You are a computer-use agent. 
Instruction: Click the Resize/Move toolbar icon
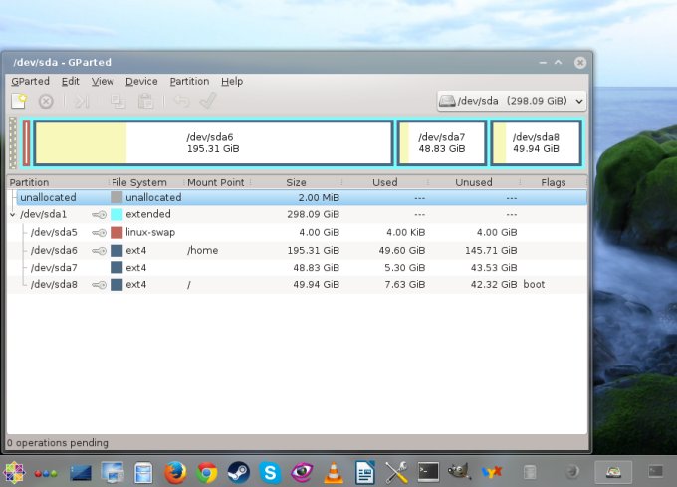(82, 101)
